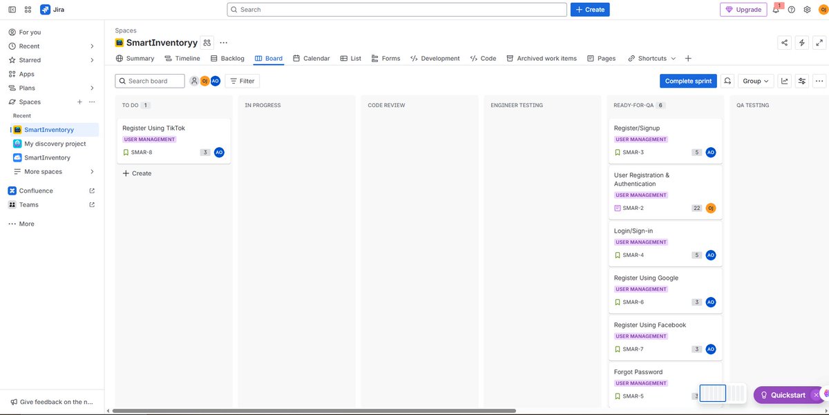Open the Register/Signup card
This screenshot has width=829, height=415.
tap(666, 140)
